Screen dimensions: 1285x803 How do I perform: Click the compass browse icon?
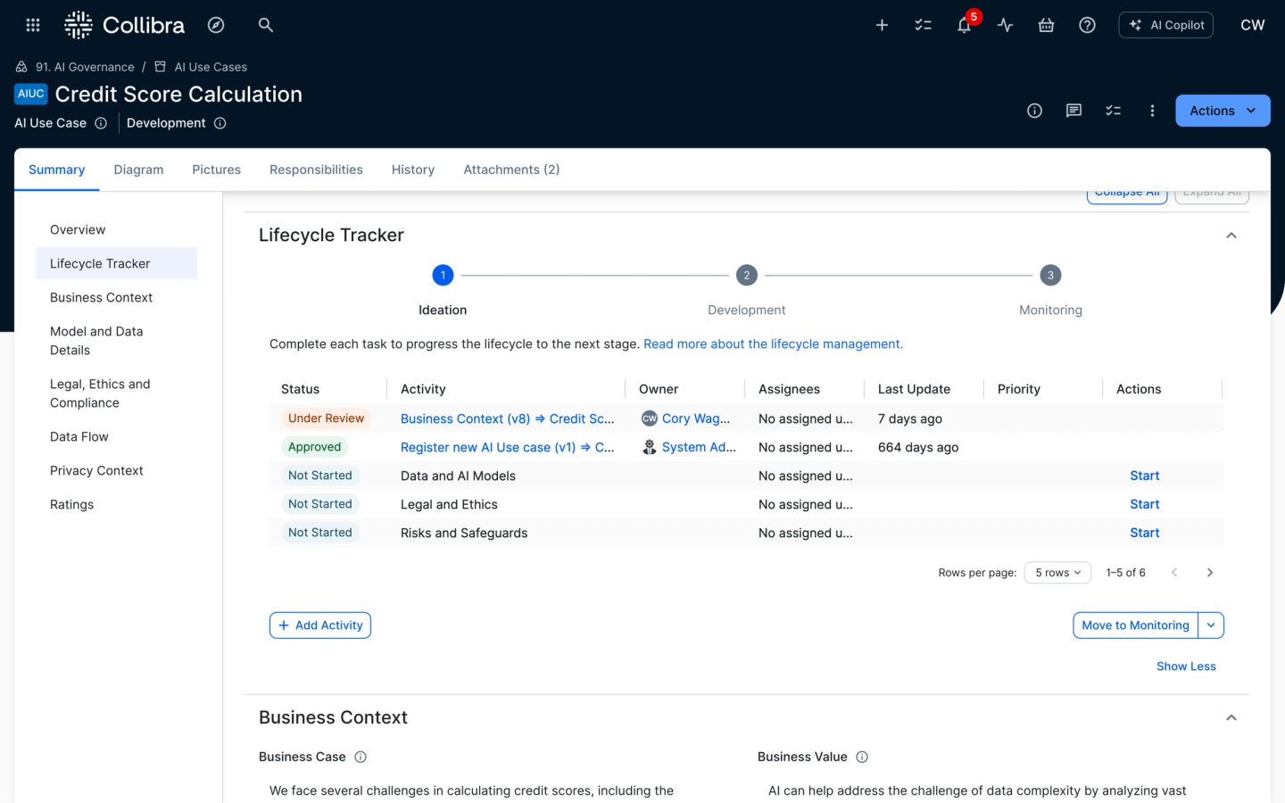coord(216,25)
